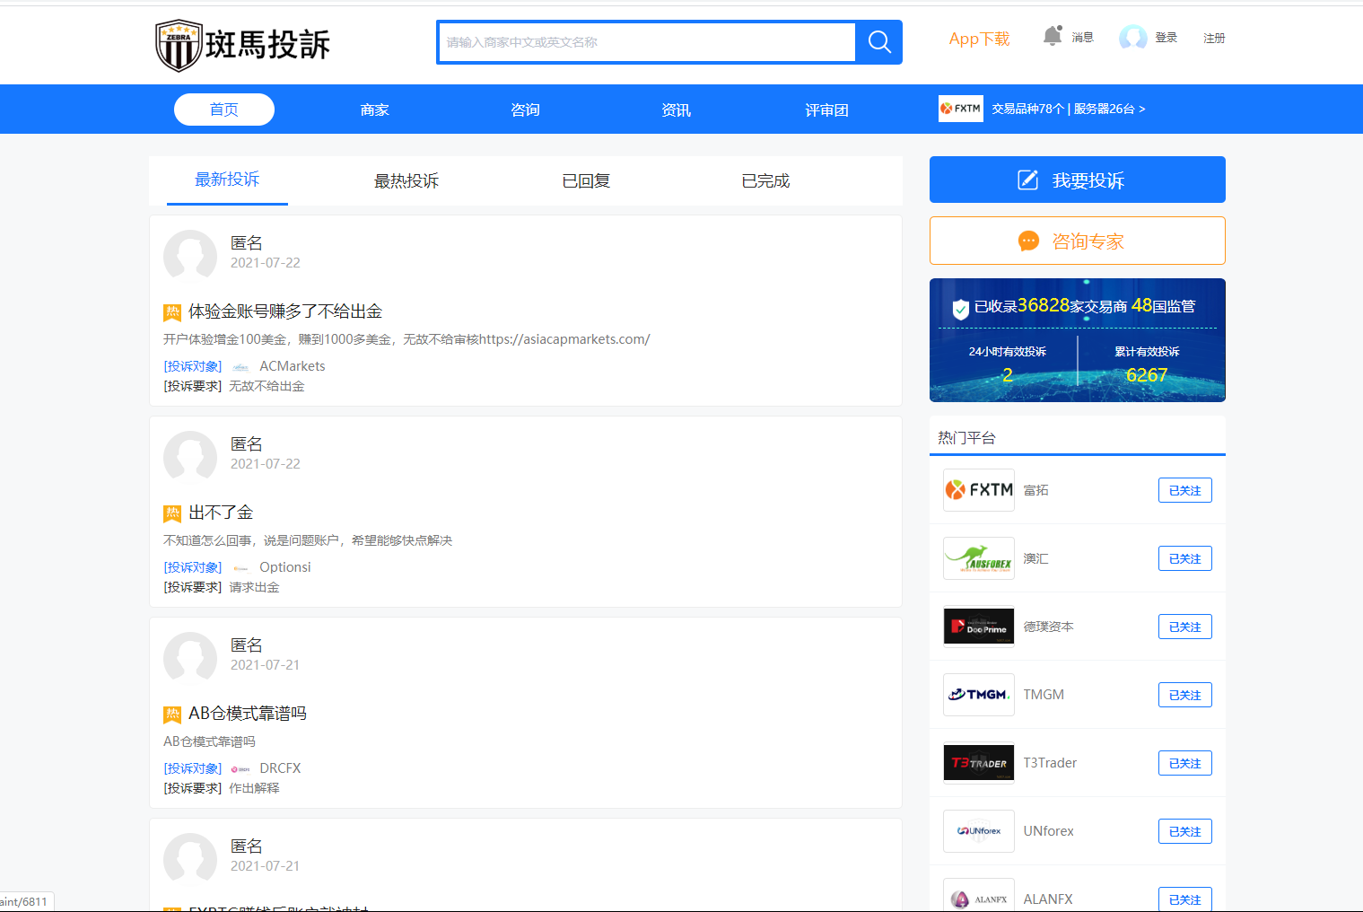
Task: Open the AUSFOREX kangaroo logo
Action: pyautogui.click(x=978, y=558)
